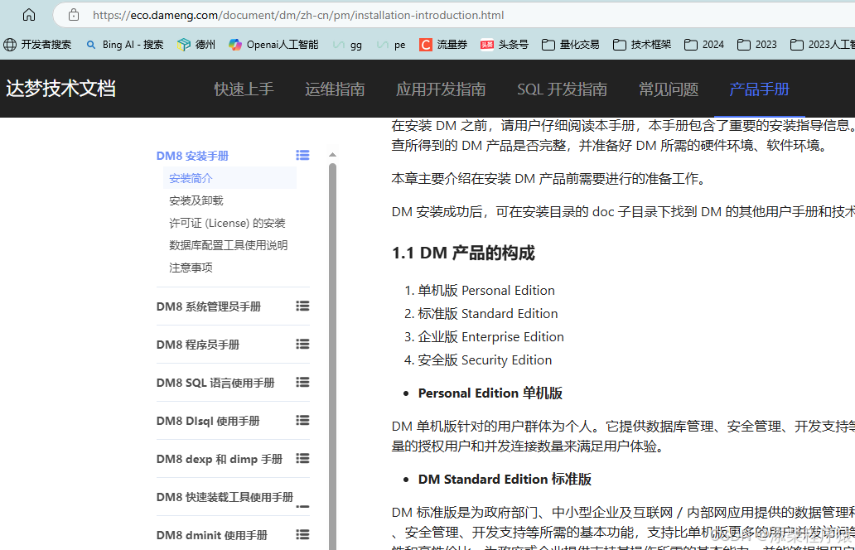
Task: Open DM8 快速装载工具使用手册 link
Action: (x=225, y=497)
